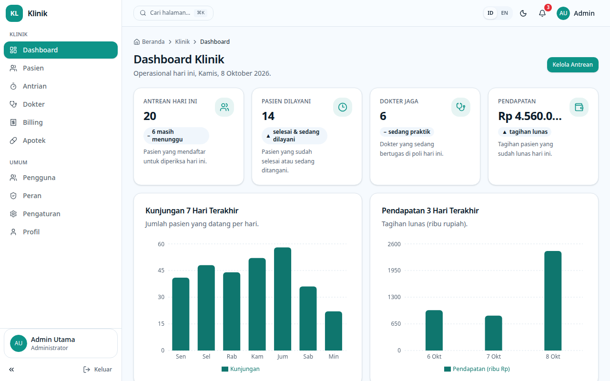The image size is (610, 381).
Task: Go to Apotek in the sidebar
Action: coord(61,140)
